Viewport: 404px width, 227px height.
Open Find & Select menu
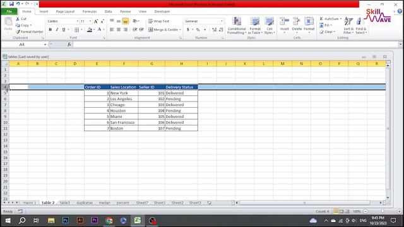(x=360, y=25)
